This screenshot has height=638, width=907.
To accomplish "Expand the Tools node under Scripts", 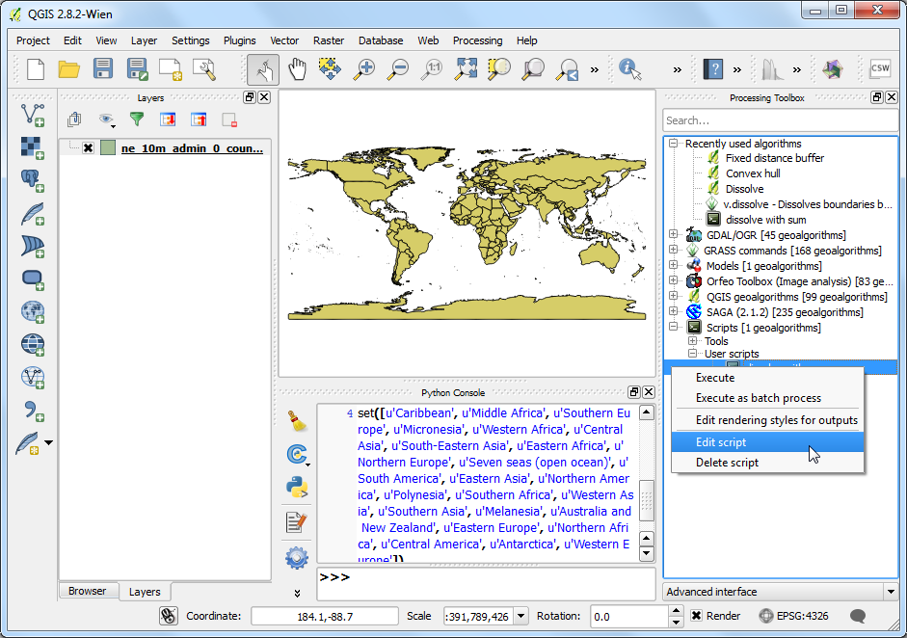I will click(x=692, y=341).
